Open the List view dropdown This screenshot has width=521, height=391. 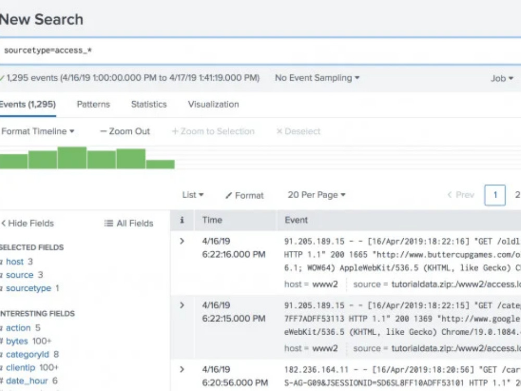tap(192, 195)
